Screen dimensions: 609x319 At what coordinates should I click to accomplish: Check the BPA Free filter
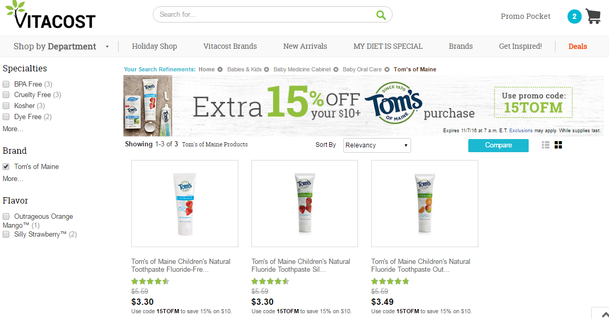point(6,84)
